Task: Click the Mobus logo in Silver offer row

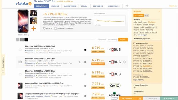Action: coord(115,74)
